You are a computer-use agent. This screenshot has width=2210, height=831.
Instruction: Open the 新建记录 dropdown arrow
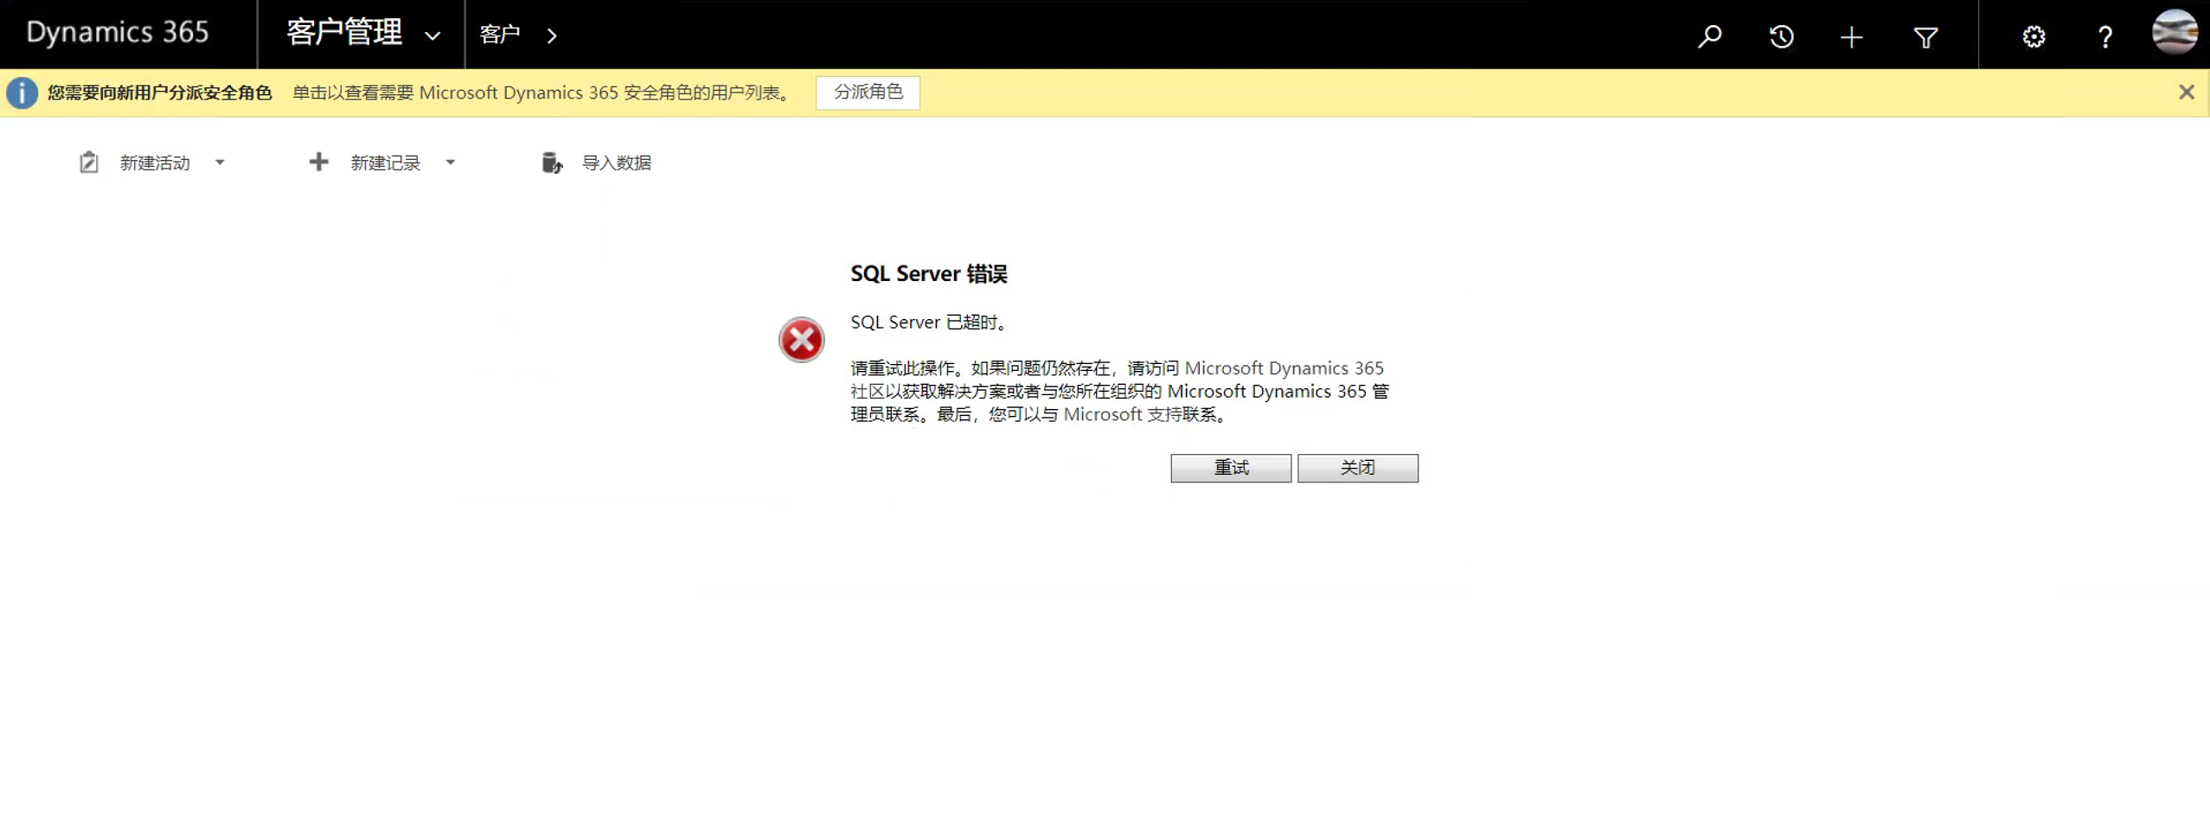point(450,163)
